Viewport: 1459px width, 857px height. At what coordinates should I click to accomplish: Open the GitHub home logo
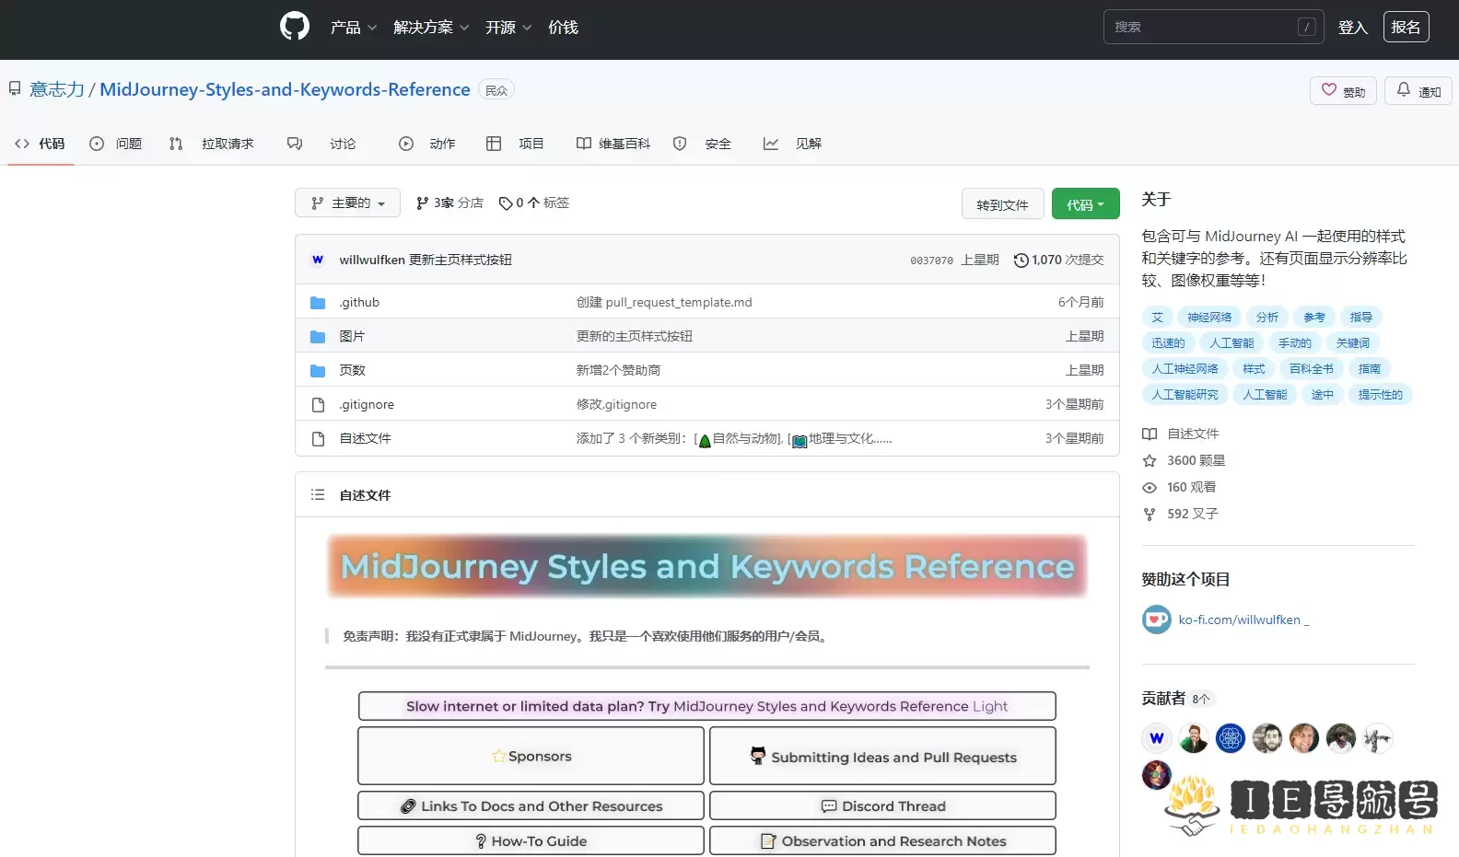pos(295,26)
